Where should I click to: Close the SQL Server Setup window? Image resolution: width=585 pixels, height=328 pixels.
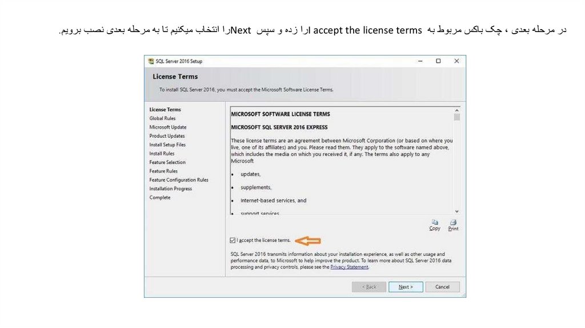coord(456,61)
